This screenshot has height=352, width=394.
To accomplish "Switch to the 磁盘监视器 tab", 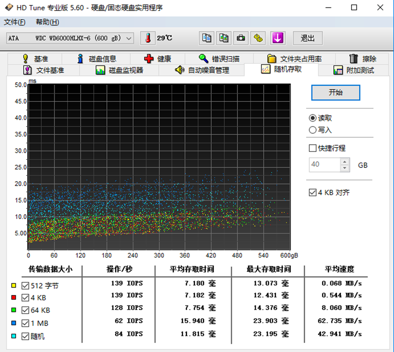I will tap(119, 70).
